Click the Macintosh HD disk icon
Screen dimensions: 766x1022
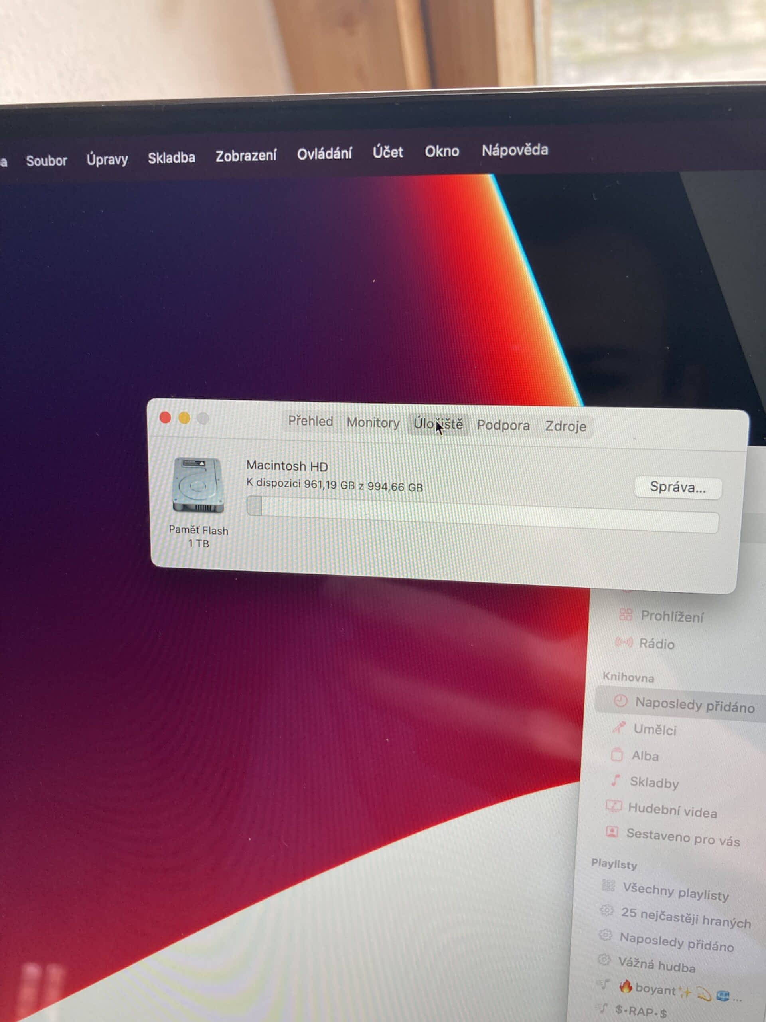(x=197, y=485)
